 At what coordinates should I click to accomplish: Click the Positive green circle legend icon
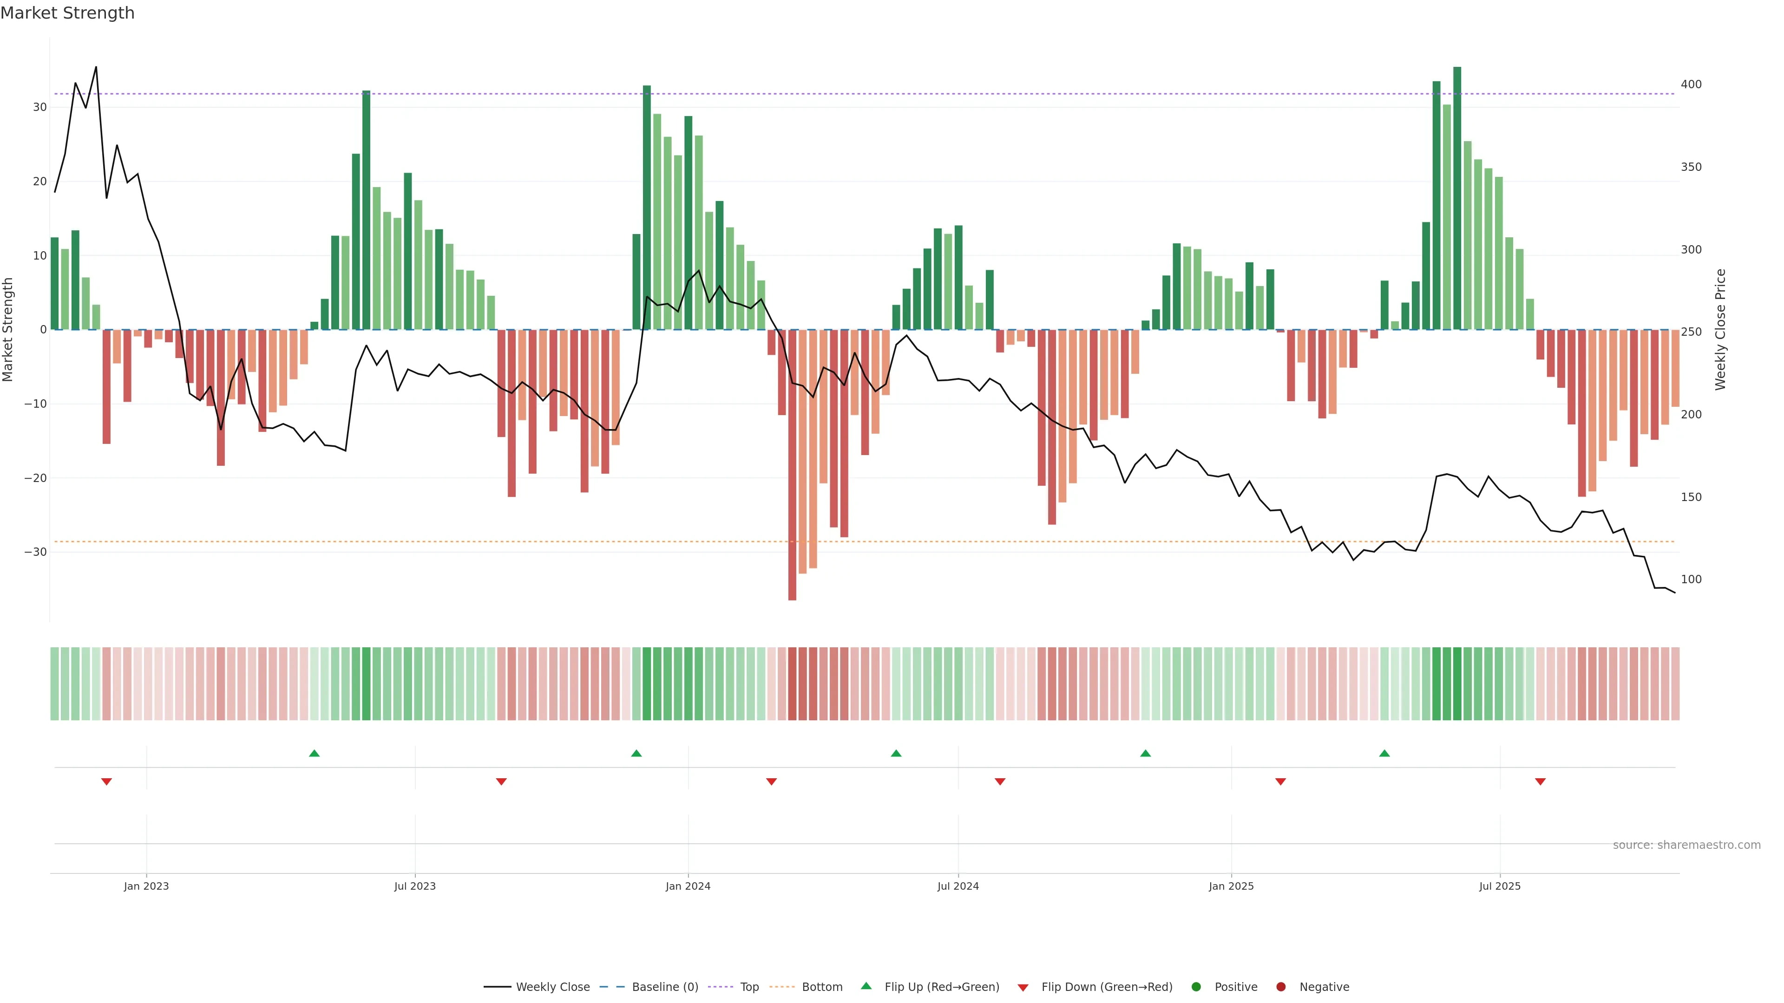click(x=1196, y=986)
